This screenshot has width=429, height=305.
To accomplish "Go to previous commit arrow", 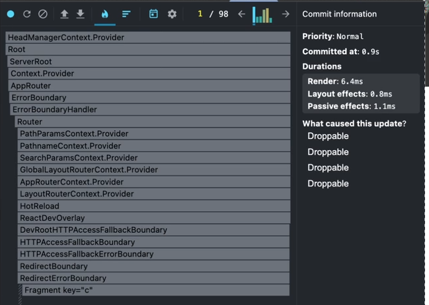I will pos(241,14).
